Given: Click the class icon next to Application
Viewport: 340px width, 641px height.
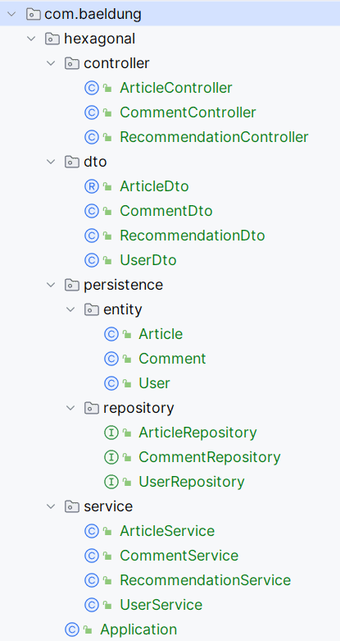Looking at the screenshot, I should [x=72, y=630].
